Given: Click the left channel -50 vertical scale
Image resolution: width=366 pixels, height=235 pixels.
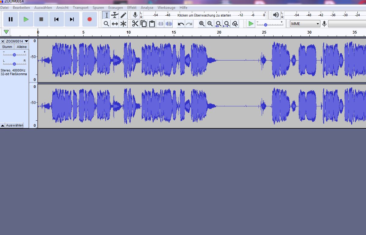Looking at the screenshot, I should pyautogui.click(x=33, y=57).
